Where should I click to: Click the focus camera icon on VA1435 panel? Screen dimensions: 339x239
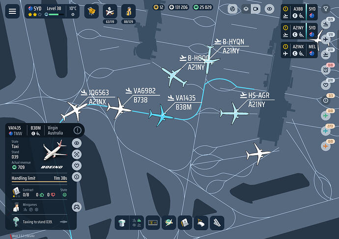(x=77, y=155)
